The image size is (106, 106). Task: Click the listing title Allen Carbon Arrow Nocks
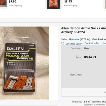[x=83, y=30]
